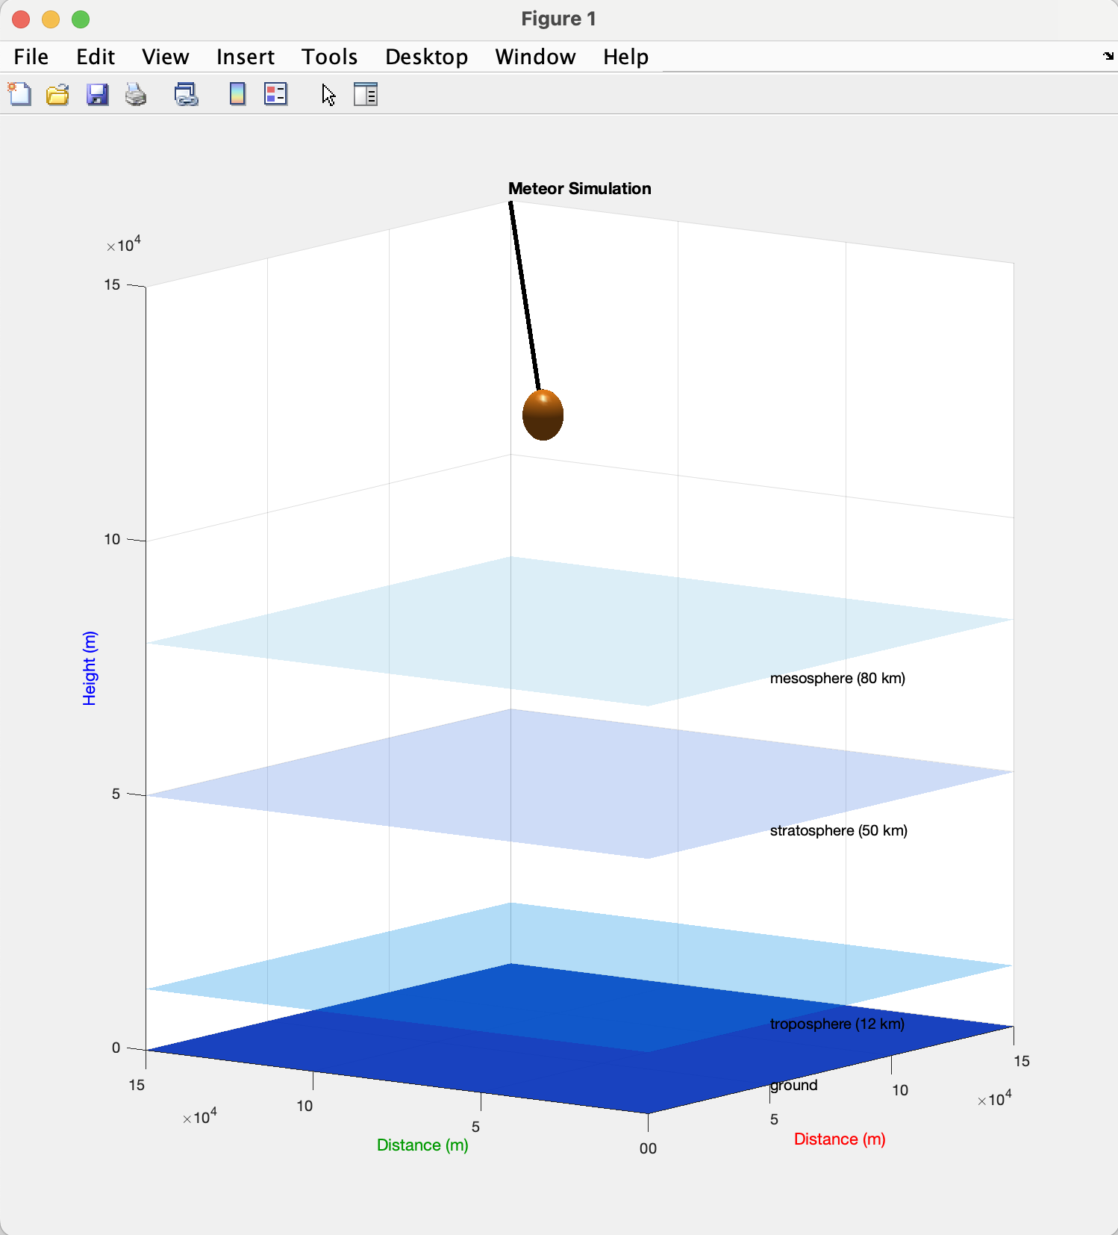Click the dock figure arrow at menu bar right
1118x1235 pixels.
point(1108,56)
